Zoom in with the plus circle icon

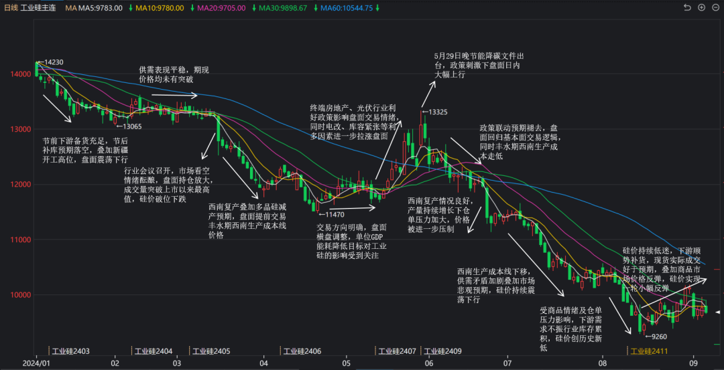tap(701, 8)
